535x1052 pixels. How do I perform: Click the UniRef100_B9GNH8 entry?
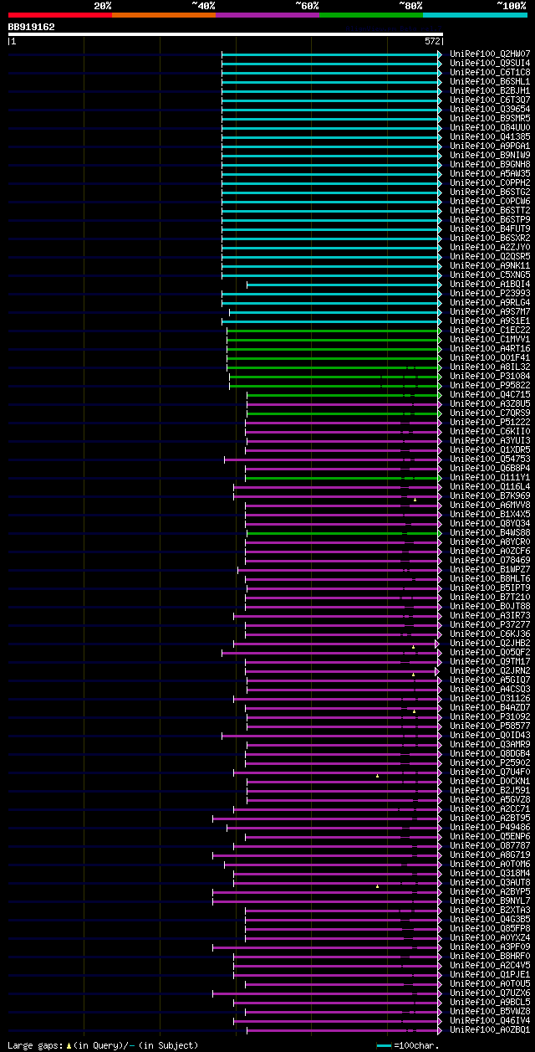pos(490,165)
